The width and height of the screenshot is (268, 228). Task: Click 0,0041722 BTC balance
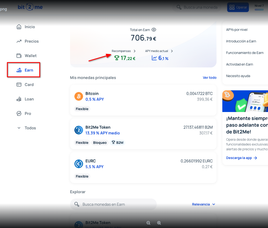[x=199, y=94]
